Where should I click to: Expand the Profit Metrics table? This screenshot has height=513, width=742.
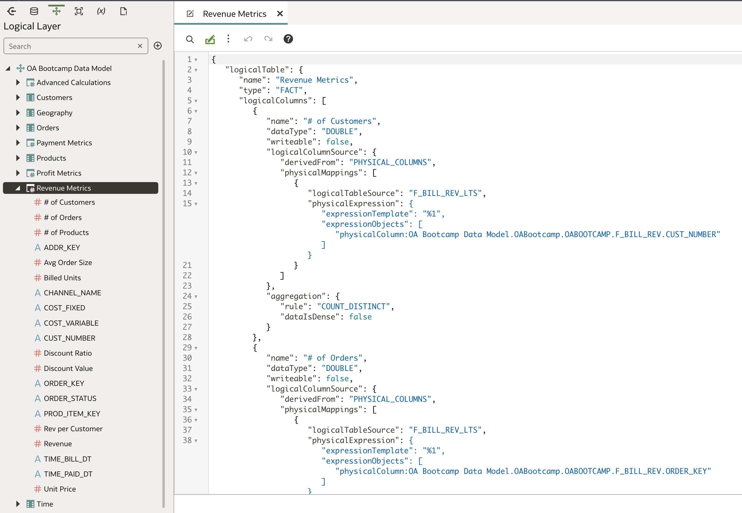pyautogui.click(x=18, y=173)
